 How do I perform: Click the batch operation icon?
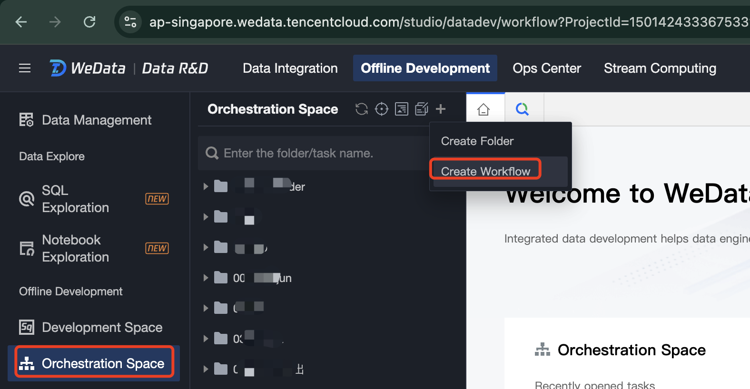[422, 109]
